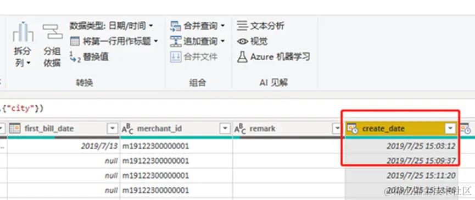The width and height of the screenshot is (475, 200).
Task: Click remark column ABC type icon
Action: pyautogui.click(x=240, y=128)
